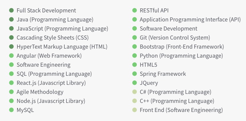This screenshot has height=121, width=246.
Task: Select React.js (Javascript Library) skill
Action: click(51, 83)
